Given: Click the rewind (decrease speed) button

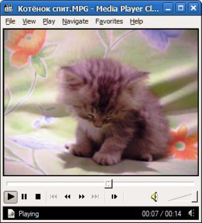Looking at the screenshot, I should click(x=67, y=197).
